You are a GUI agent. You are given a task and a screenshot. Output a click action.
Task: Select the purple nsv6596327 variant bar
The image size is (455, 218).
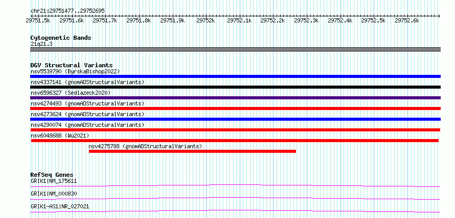(x=235, y=98)
